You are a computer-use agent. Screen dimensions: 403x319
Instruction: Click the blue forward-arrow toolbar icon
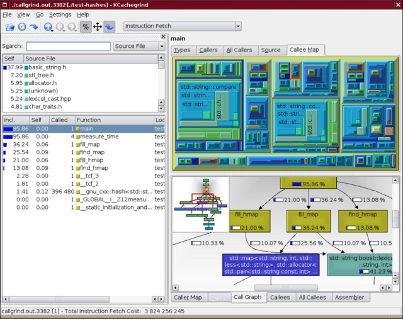[33, 26]
